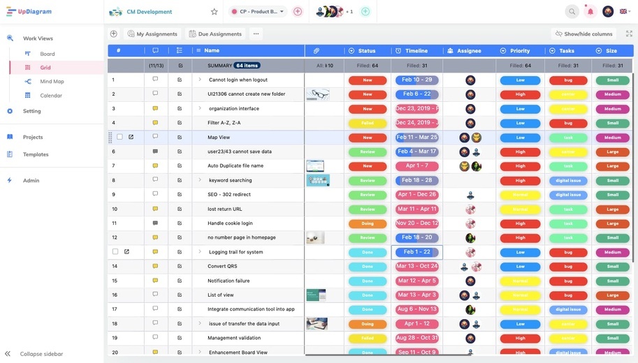Open Logging trail row detail icon

(x=126, y=251)
